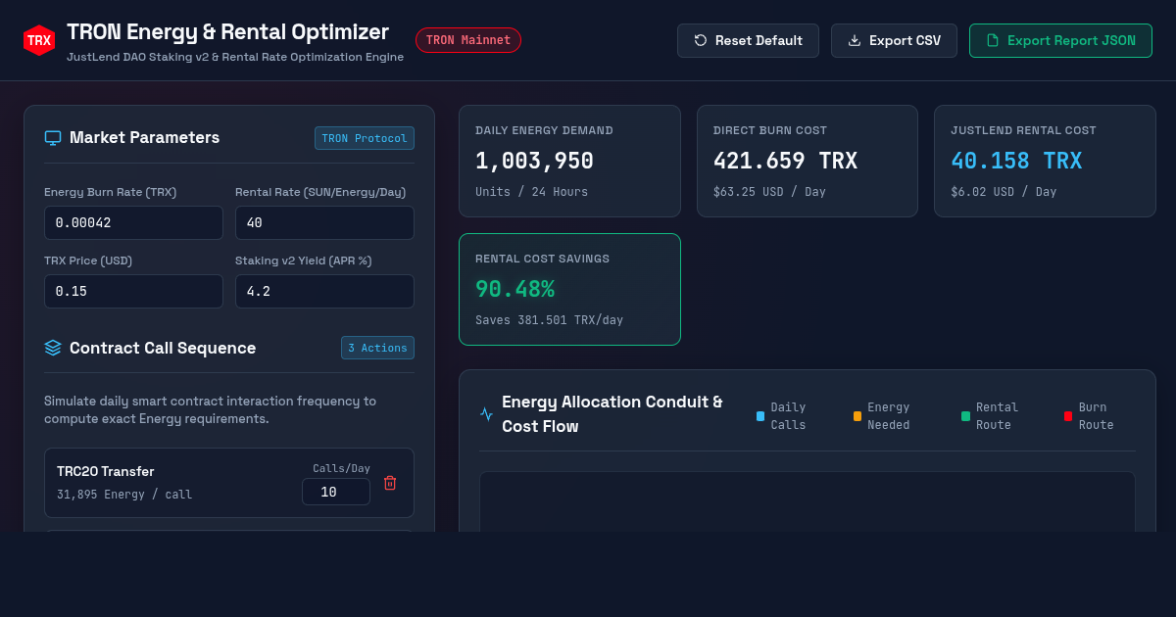Click the Daily Energy Demand label
The width and height of the screenshot is (1176, 617).
544,130
